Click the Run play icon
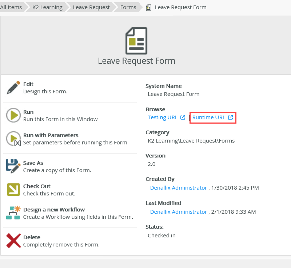This screenshot has width=291, height=268. (x=13, y=115)
